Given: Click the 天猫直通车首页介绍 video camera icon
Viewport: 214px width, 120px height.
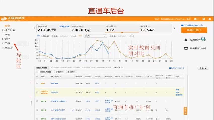Looking at the screenshot, I should pyautogui.click(x=183, y=25).
